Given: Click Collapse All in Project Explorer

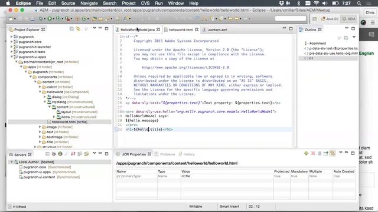Looking at the screenshot, I should (71, 29).
